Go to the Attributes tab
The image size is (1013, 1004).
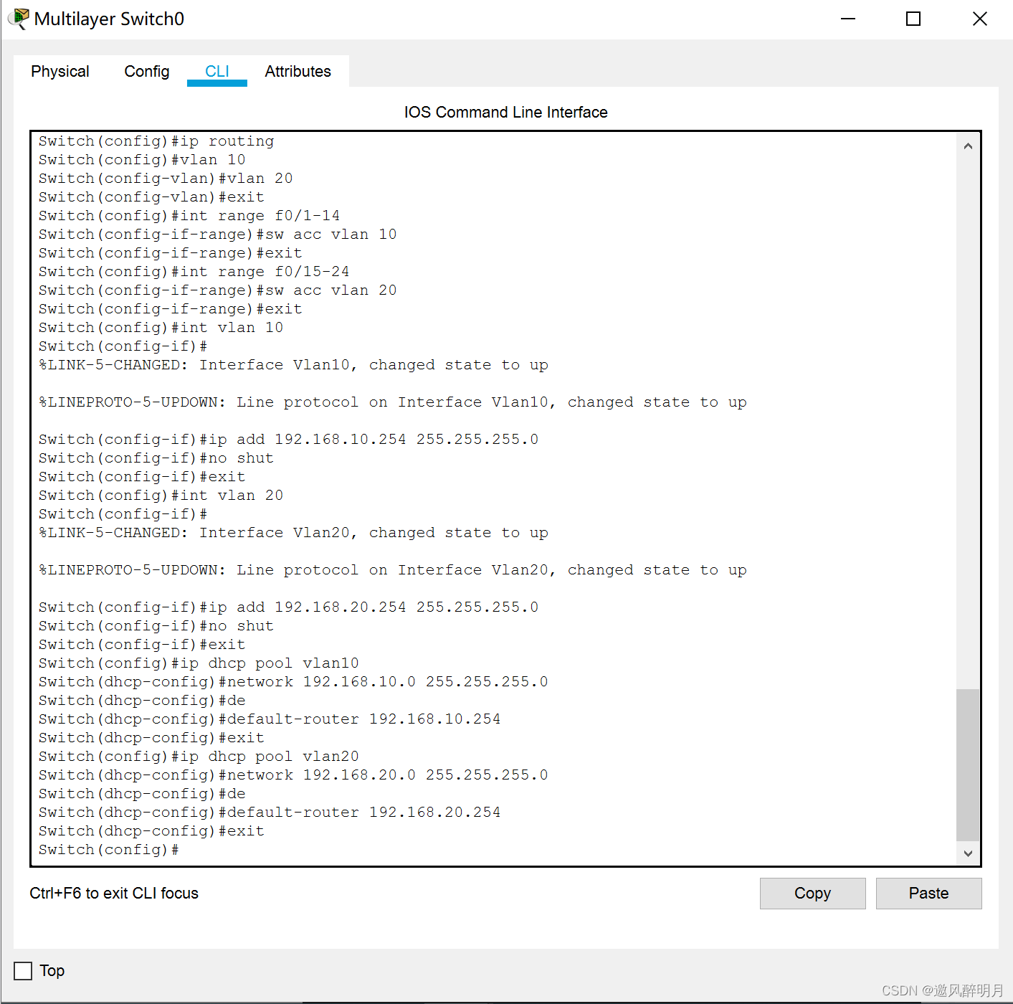click(298, 72)
